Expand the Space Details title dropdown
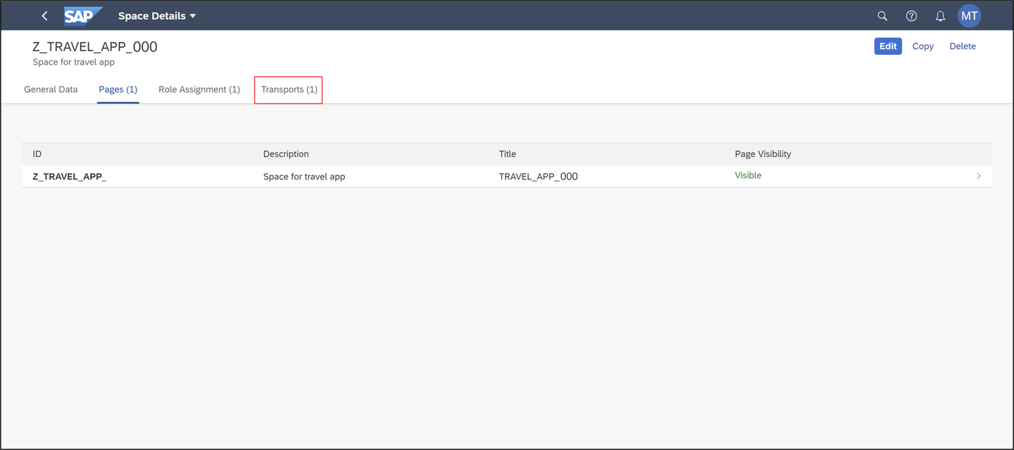Image resolution: width=1014 pixels, height=450 pixels. 157,15
